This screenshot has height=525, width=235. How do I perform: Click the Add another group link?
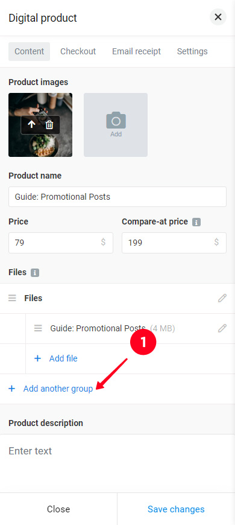pyautogui.click(x=58, y=389)
